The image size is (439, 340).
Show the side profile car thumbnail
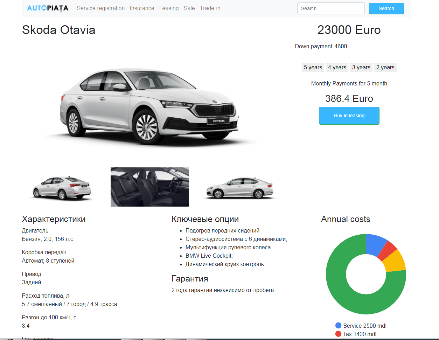coord(239,188)
